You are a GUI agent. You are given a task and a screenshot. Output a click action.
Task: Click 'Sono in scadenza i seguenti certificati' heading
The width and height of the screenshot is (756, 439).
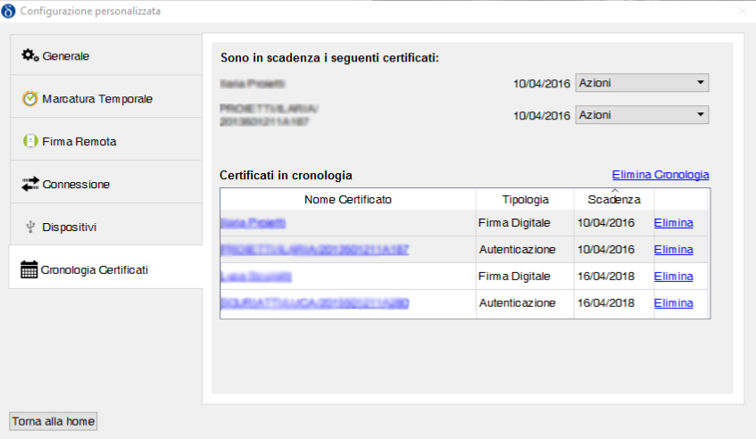coord(329,58)
